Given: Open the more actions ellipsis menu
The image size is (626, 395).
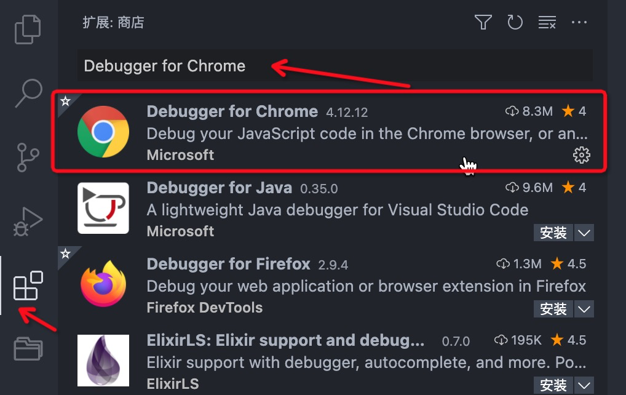Looking at the screenshot, I should 579,22.
